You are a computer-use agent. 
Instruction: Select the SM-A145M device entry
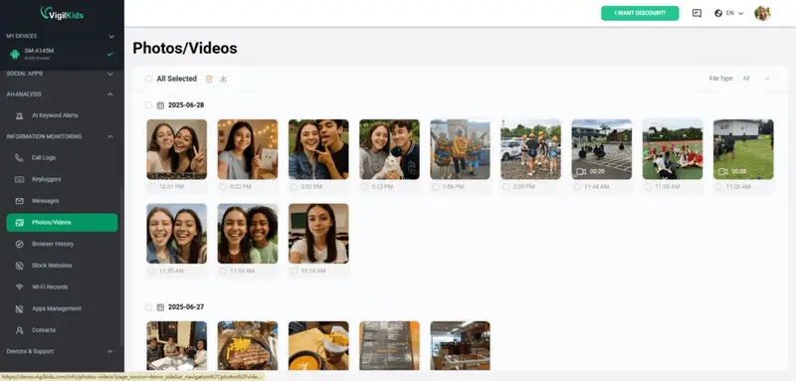62,54
